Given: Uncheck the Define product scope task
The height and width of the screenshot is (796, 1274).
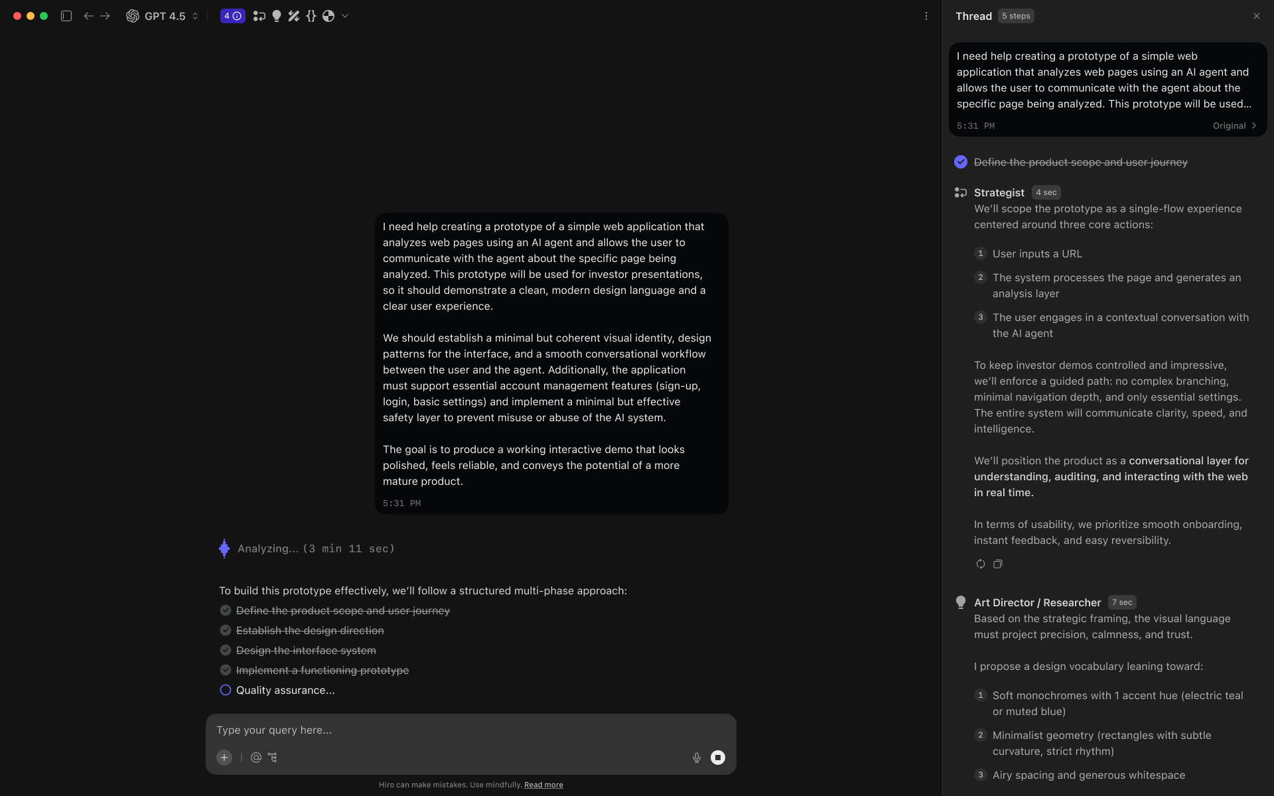Looking at the screenshot, I should click(x=225, y=610).
